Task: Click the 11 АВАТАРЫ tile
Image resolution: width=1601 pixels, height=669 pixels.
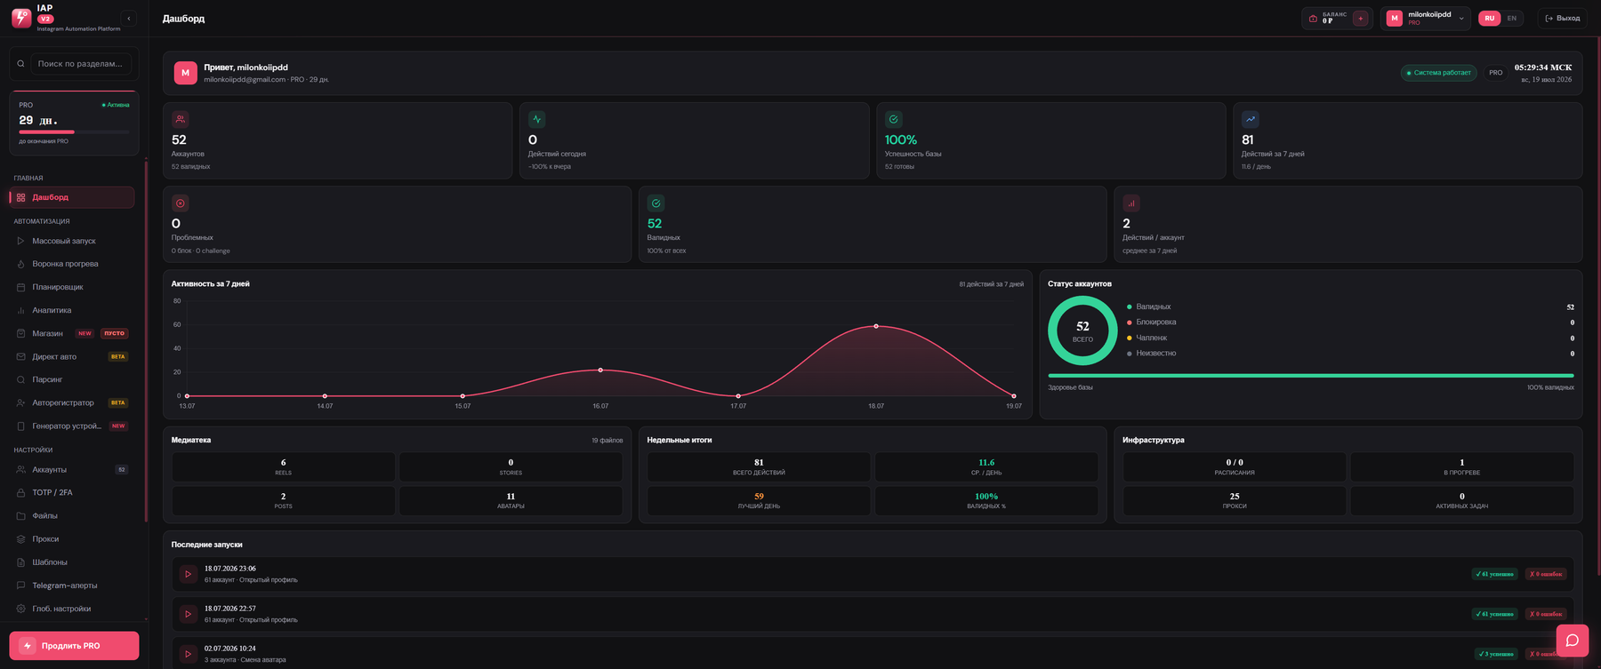Action: tap(511, 500)
